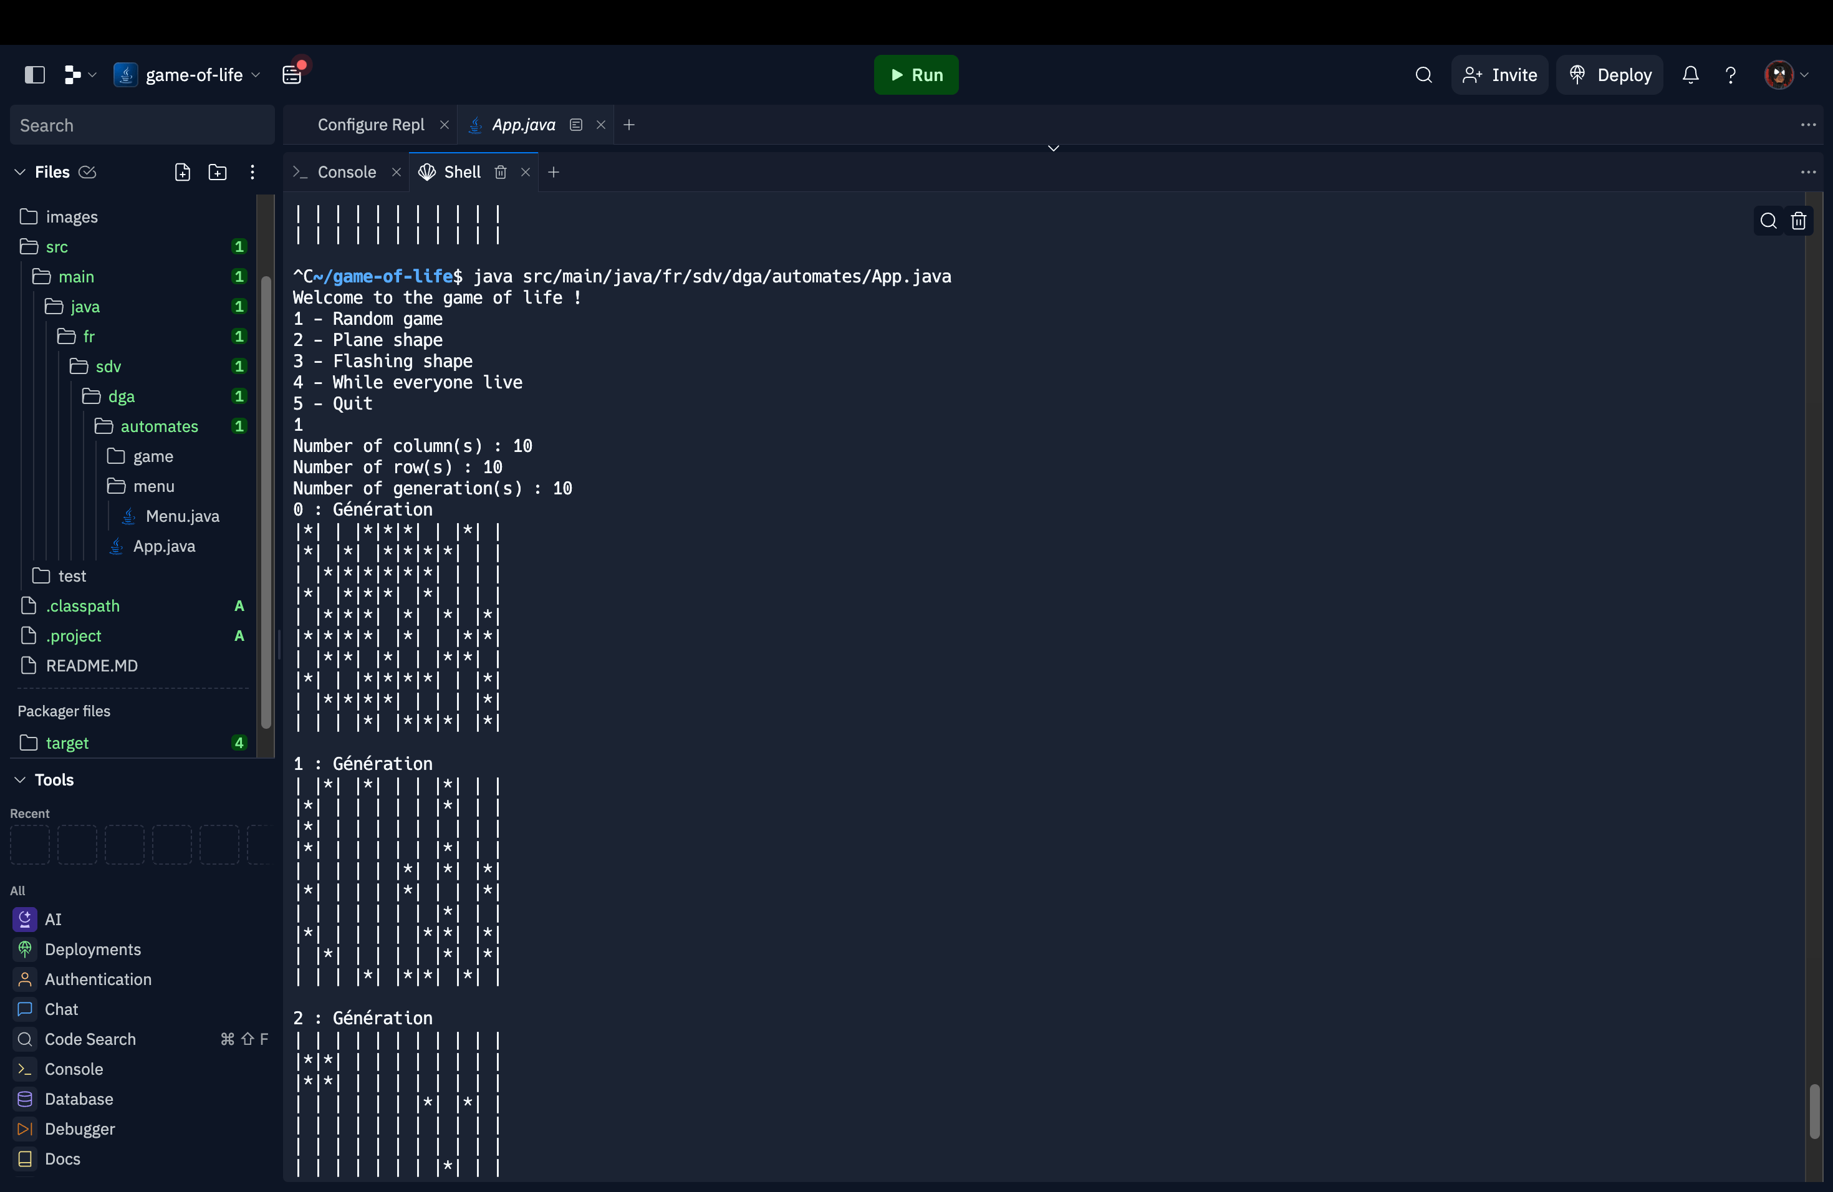
Task: Open the Files three-dot options menu
Action: (x=253, y=173)
